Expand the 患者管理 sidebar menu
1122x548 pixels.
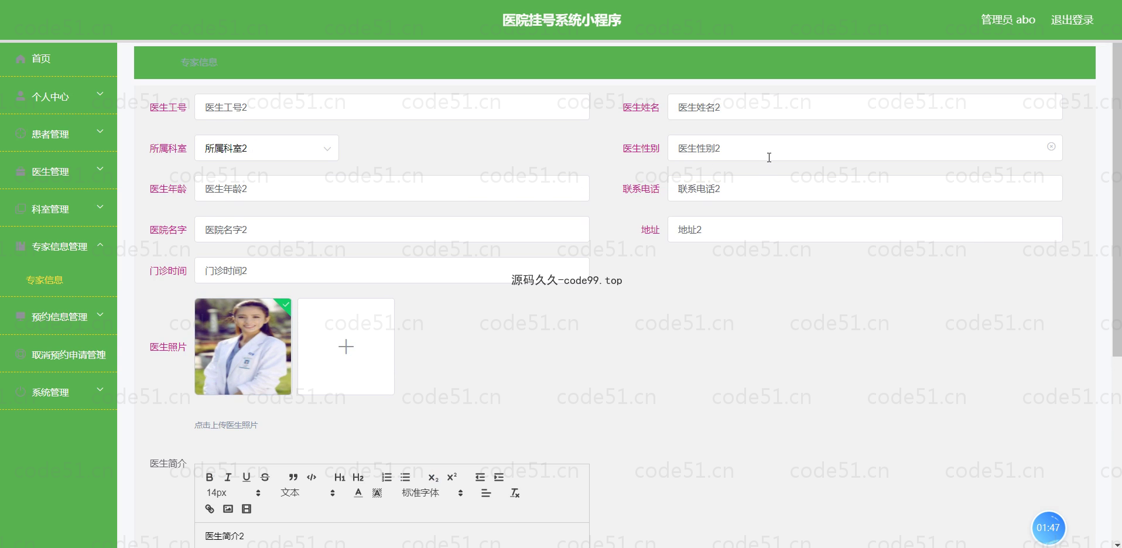click(59, 133)
